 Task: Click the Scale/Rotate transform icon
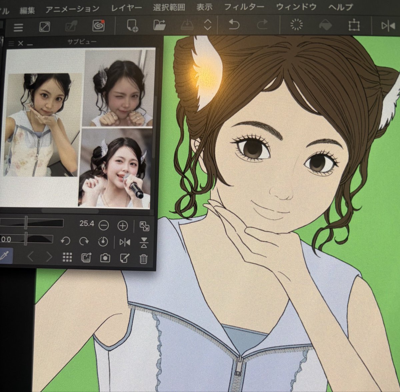[354, 25]
